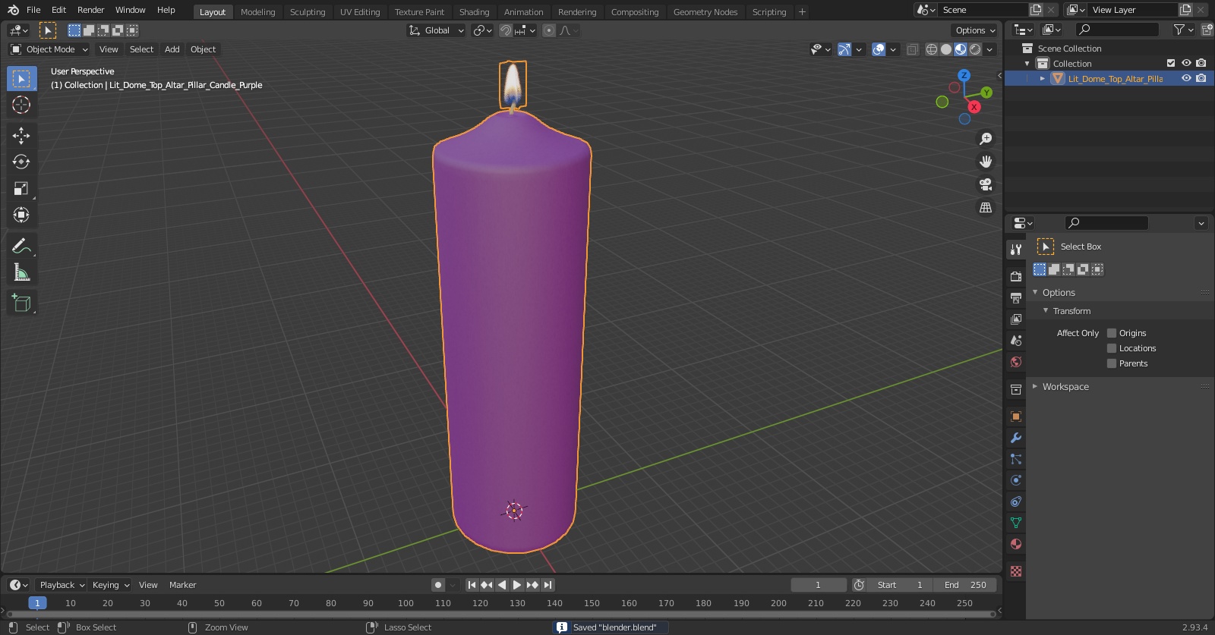This screenshot has width=1215, height=635.
Task: Open the shading options dropdown arrow
Action: (x=989, y=49)
